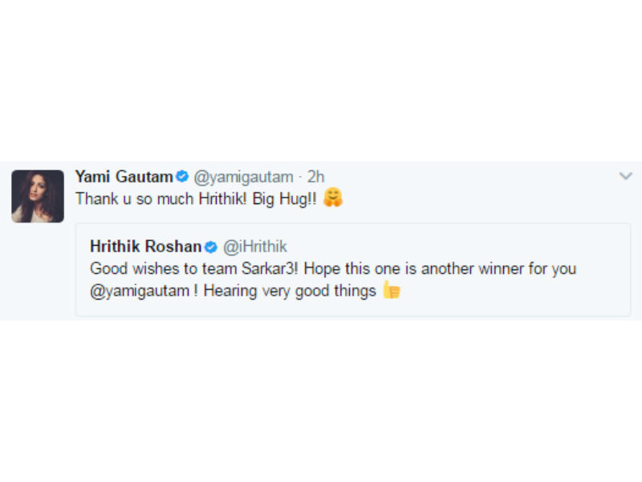Click the "Good wishes to team" text

152,268
